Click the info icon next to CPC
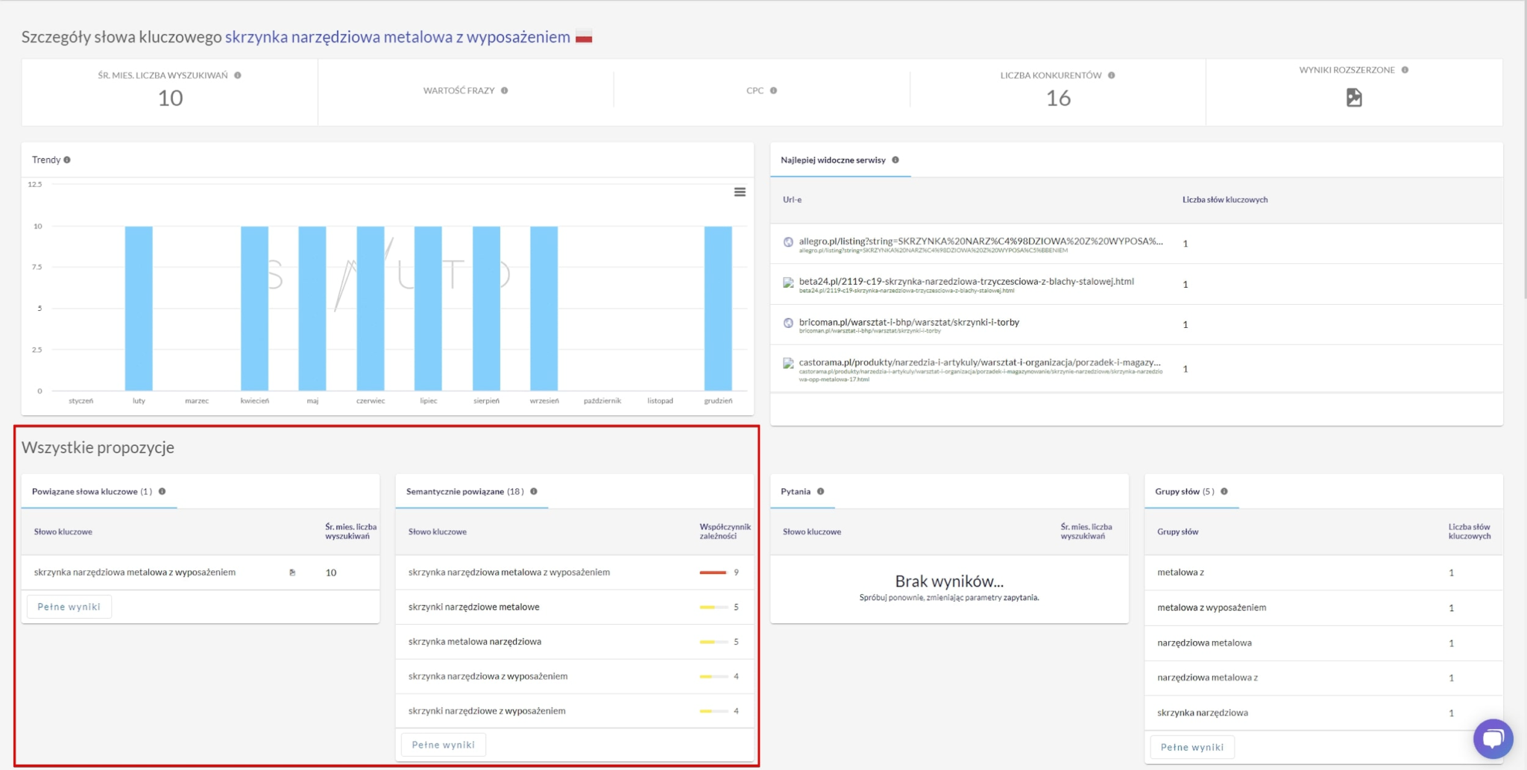 (x=773, y=91)
